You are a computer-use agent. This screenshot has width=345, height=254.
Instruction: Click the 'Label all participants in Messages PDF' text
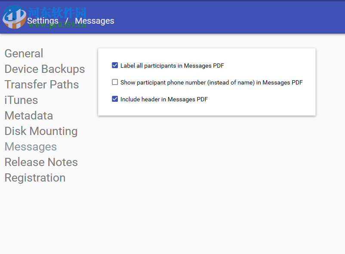pos(172,66)
